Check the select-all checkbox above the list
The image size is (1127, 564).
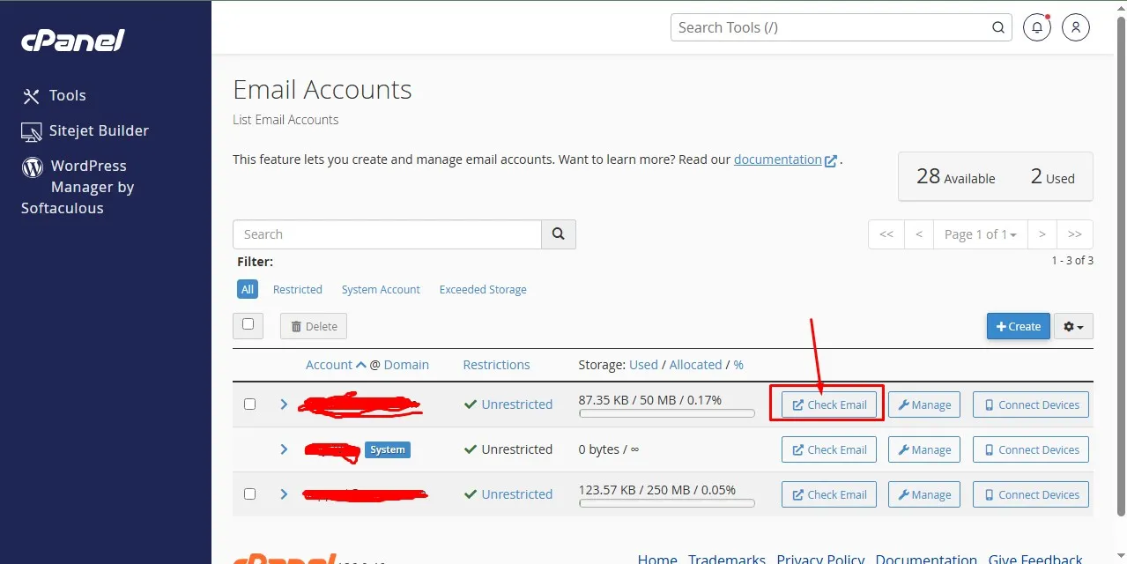coord(248,325)
